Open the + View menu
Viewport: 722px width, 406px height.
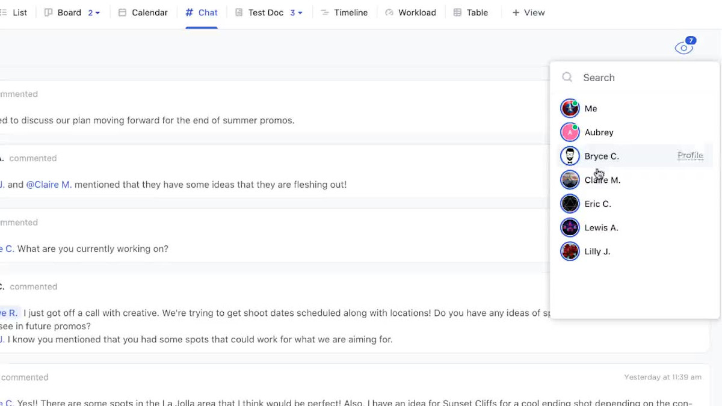(x=528, y=12)
